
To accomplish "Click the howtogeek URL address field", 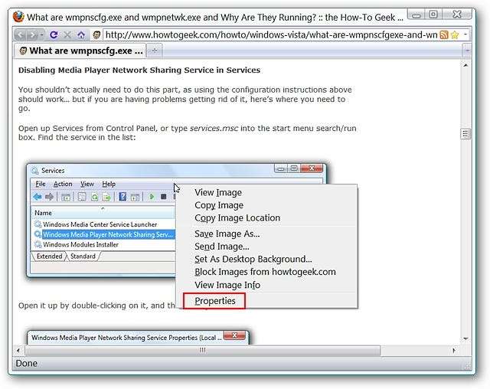I will pos(271,34).
